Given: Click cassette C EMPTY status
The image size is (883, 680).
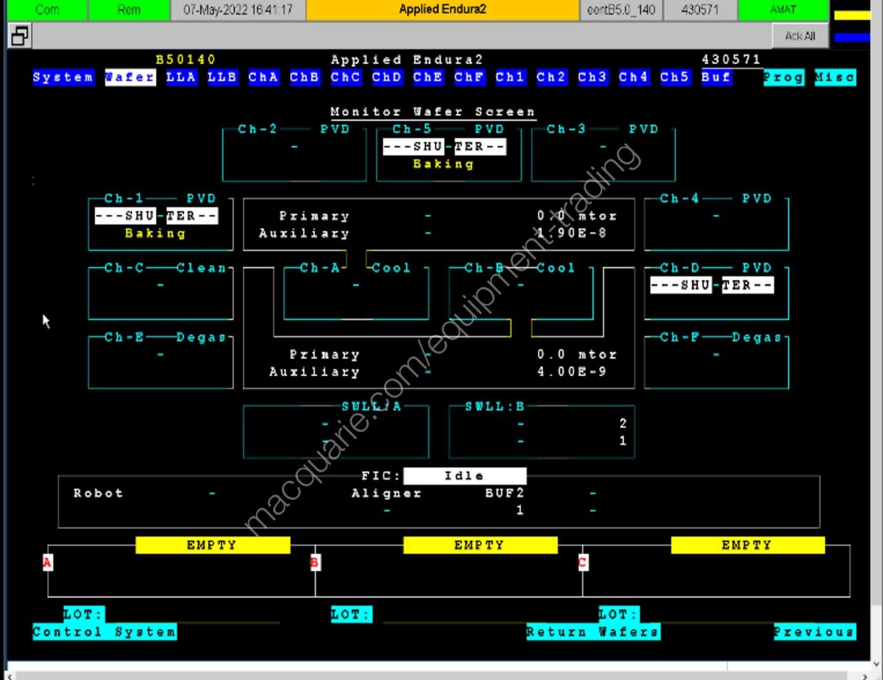Looking at the screenshot, I should click(x=748, y=545).
